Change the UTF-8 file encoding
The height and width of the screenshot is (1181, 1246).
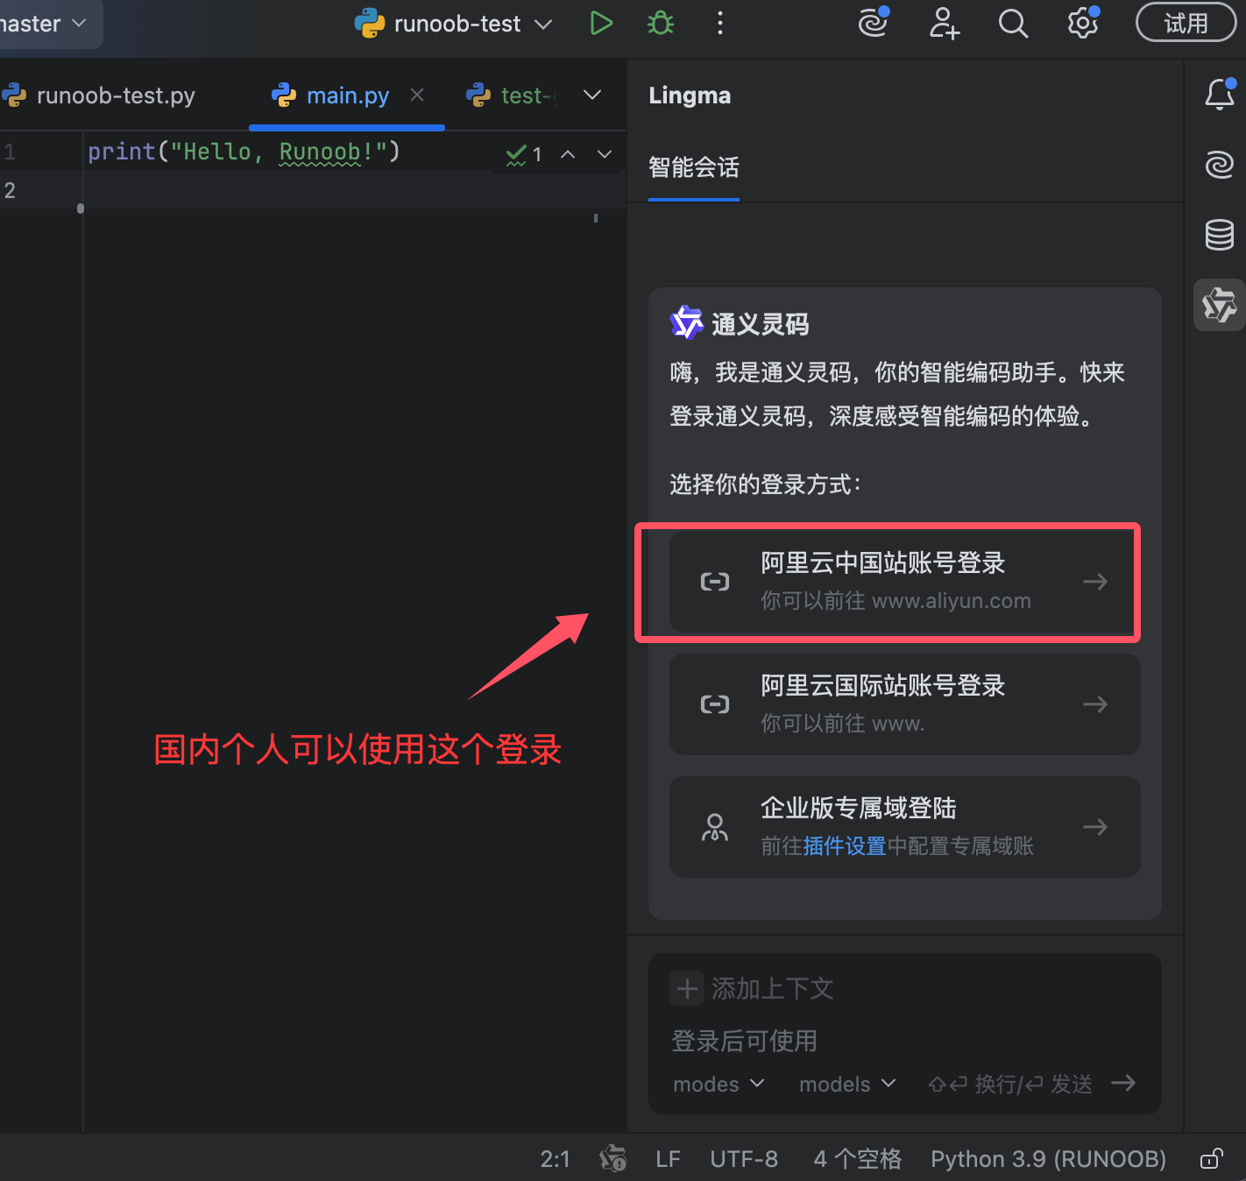744,1159
